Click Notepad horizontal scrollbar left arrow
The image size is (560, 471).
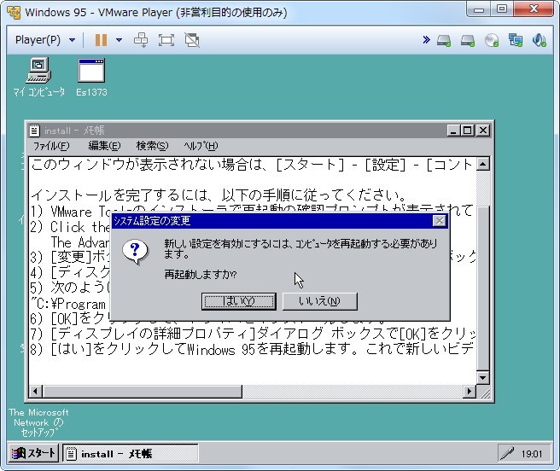pyautogui.click(x=35, y=392)
